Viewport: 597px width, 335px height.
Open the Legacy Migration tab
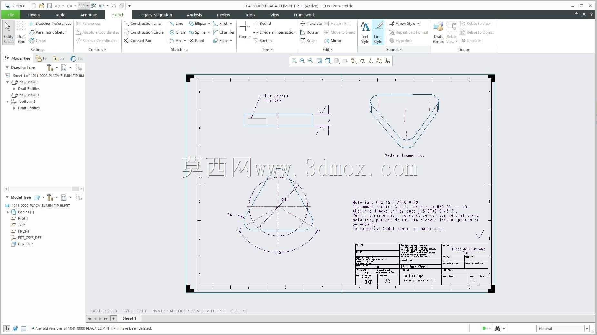[x=155, y=15]
